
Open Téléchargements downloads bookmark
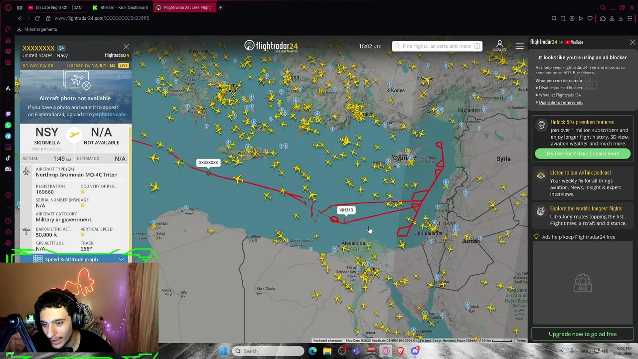point(36,29)
